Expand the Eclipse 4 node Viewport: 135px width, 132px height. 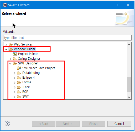click(x=14, y=78)
